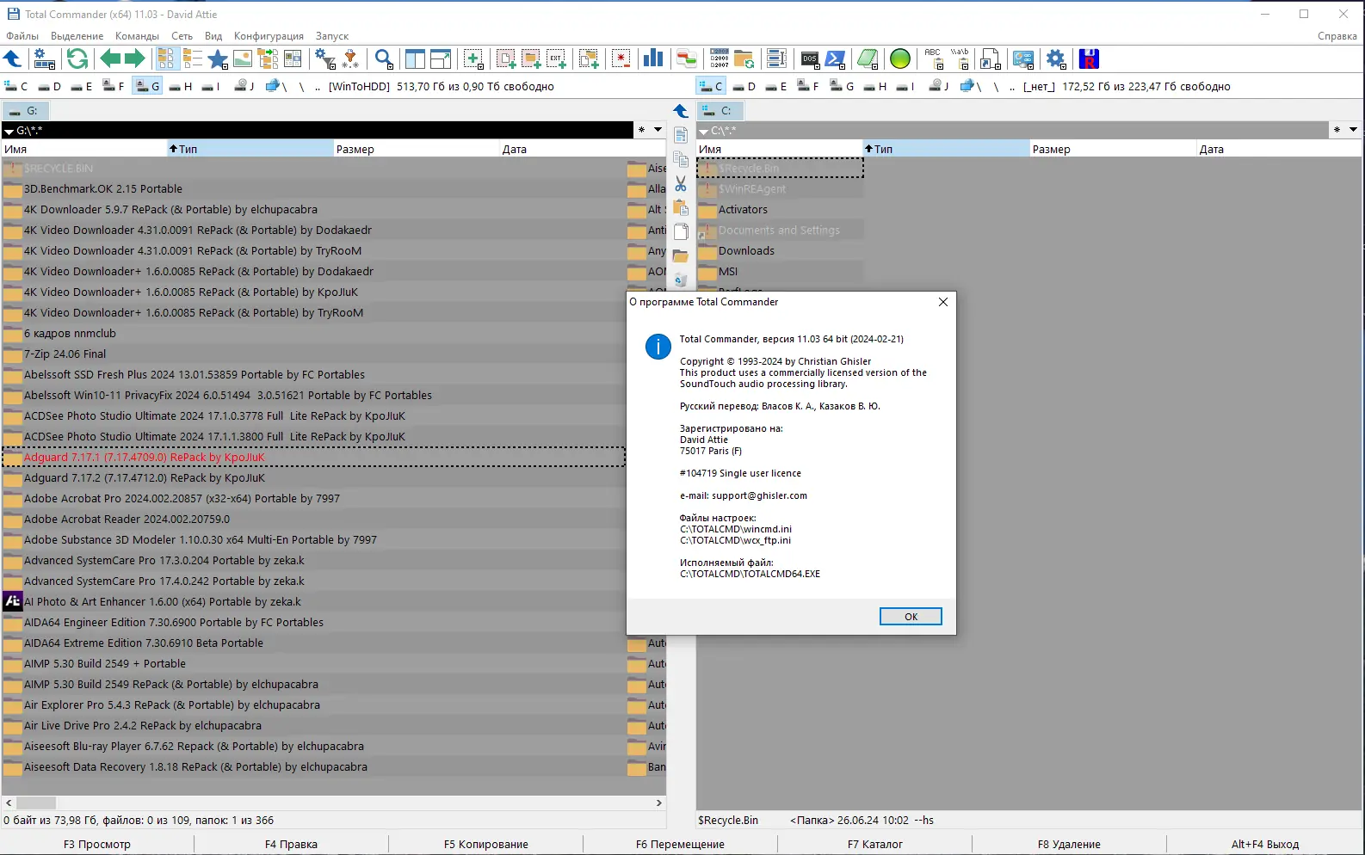Open the Выделение menu

click(77, 36)
